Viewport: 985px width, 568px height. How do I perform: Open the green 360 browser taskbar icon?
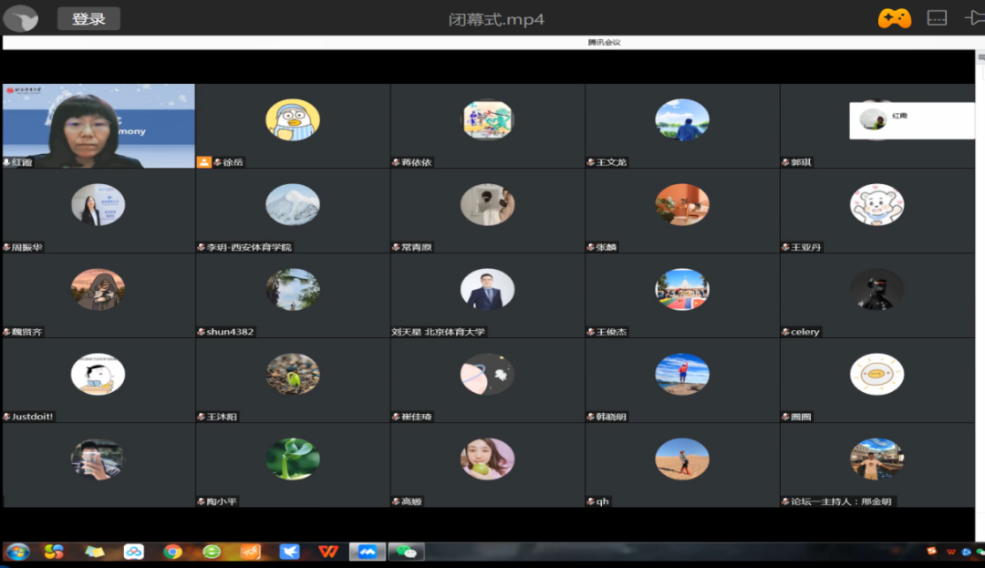point(212,552)
